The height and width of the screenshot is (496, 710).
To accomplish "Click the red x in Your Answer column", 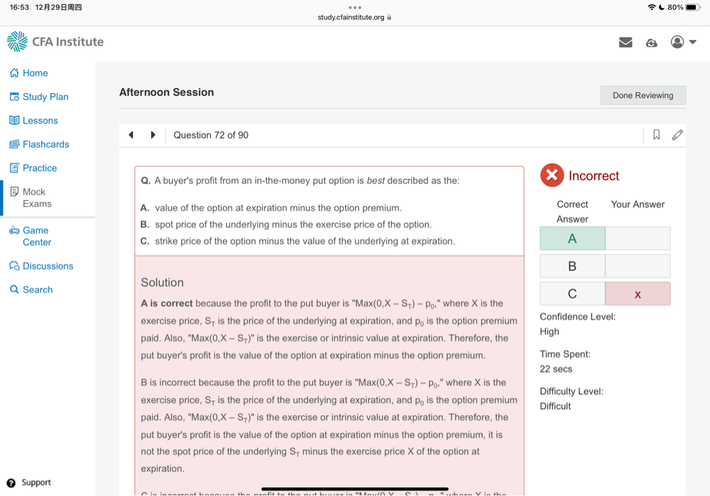I will tap(638, 294).
